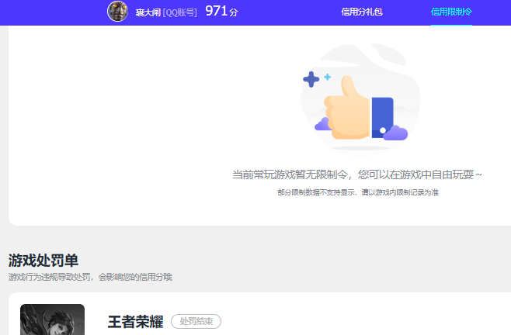
Task: Click the subtitle 游戏行为违规导致处罚
Action: pyautogui.click(x=49, y=277)
